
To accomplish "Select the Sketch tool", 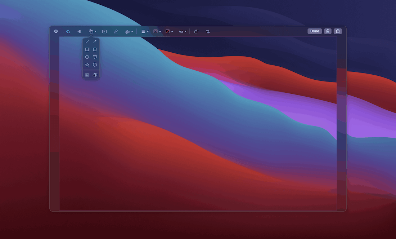I will pyautogui.click(x=68, y=31).
